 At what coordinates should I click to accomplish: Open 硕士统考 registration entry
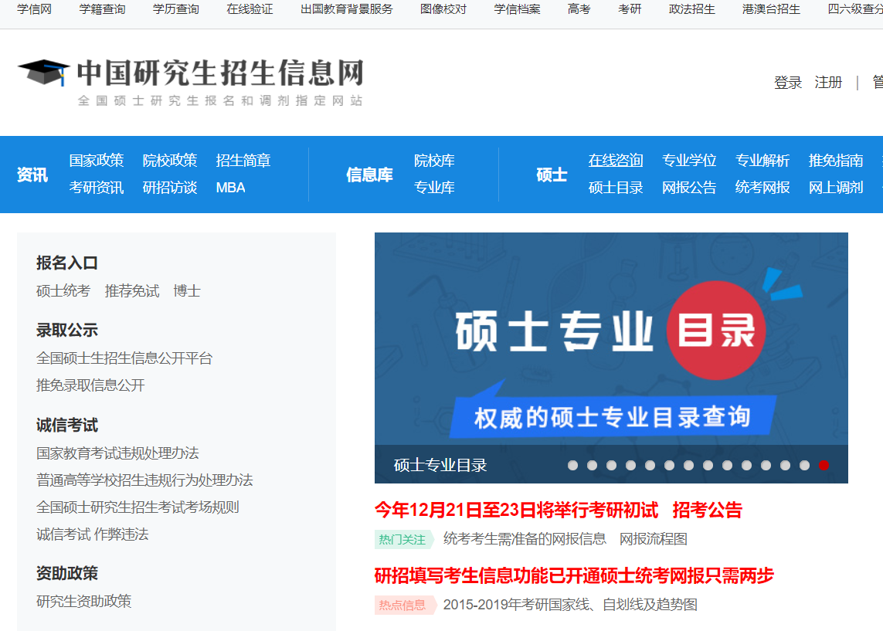[x=63, y=291]
